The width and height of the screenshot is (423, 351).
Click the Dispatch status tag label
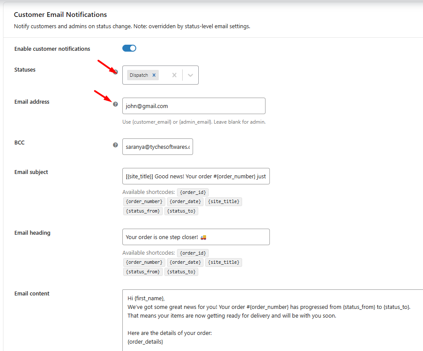click(139, 75)
